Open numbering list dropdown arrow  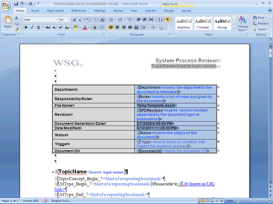point(125,20)
